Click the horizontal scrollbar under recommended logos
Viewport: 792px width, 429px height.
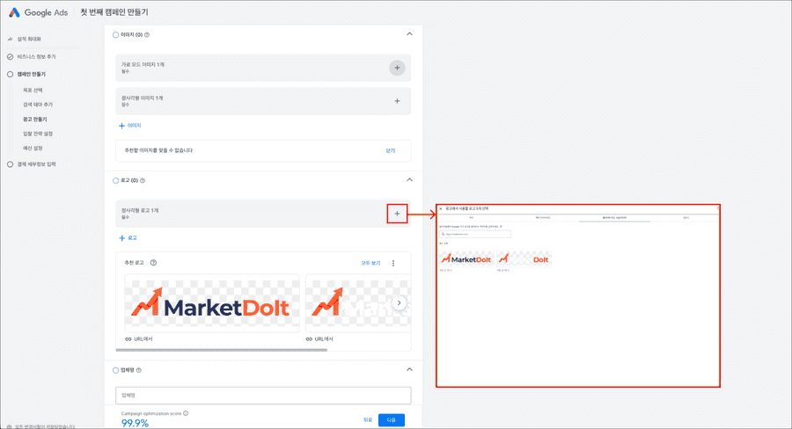coord(221,350)
